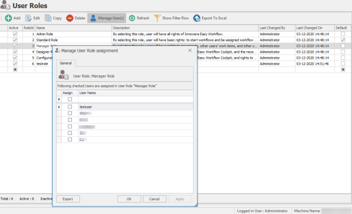Sort by Last Changed By column header
The height and width of the screenshot is (214, 352).
coord(277,28)
